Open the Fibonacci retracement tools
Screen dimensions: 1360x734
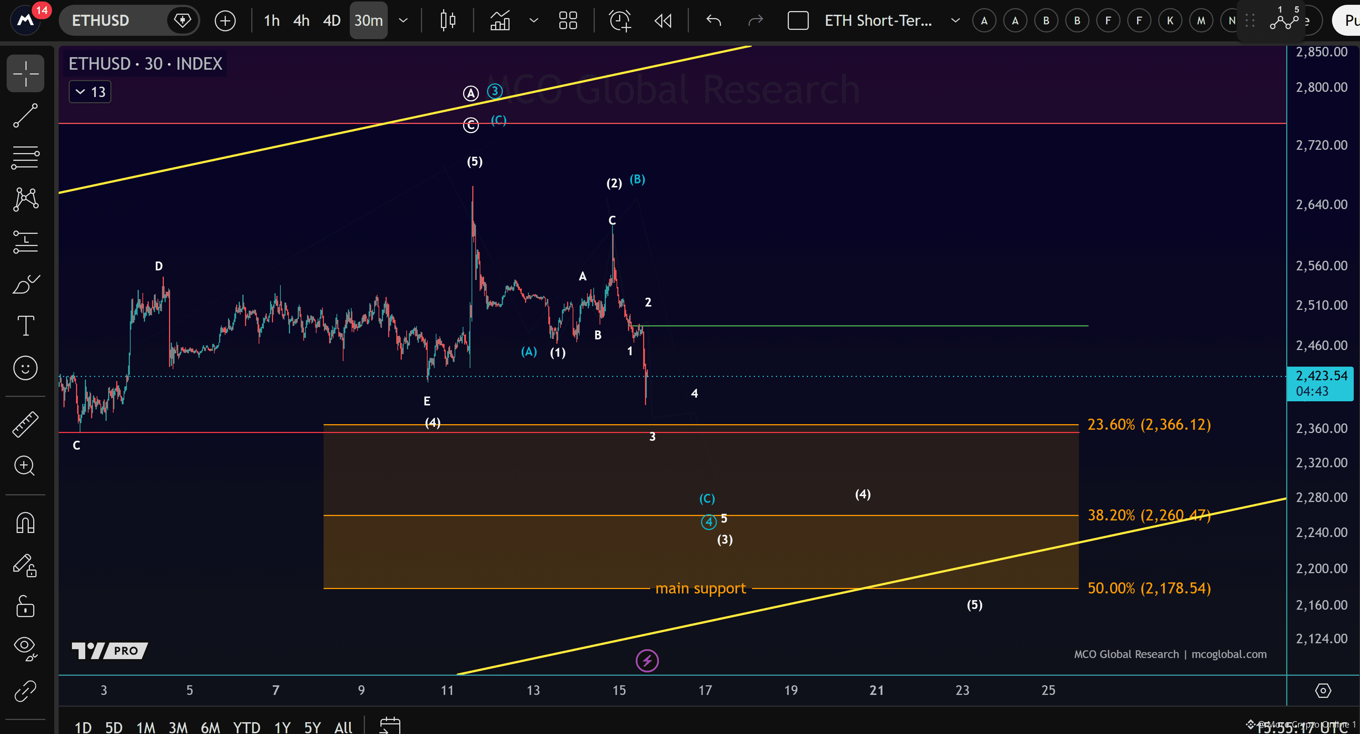coord(25,157)
